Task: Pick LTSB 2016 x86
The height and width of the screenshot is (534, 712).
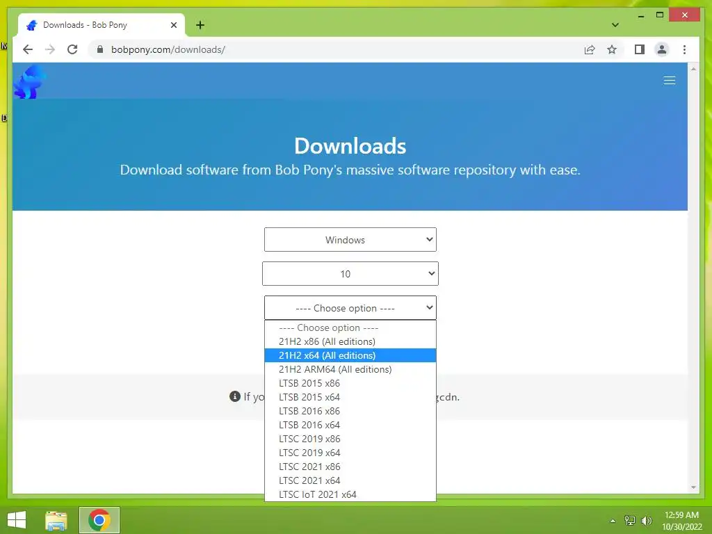Action: (350, 412)
